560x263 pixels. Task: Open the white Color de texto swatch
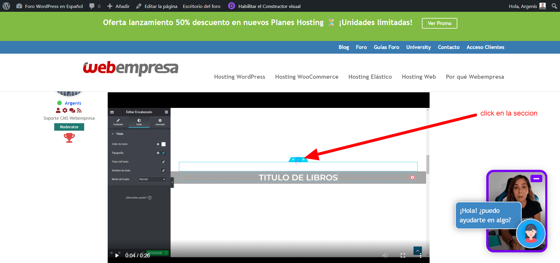tap(163, 144)
